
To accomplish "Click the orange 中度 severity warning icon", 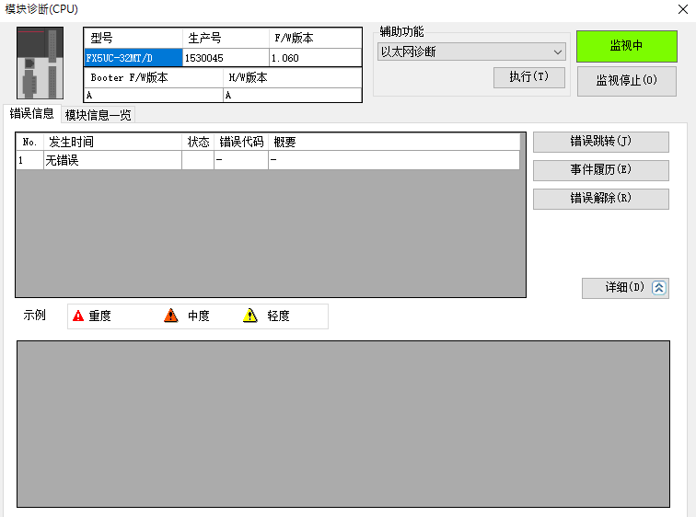I will point(170,316).
